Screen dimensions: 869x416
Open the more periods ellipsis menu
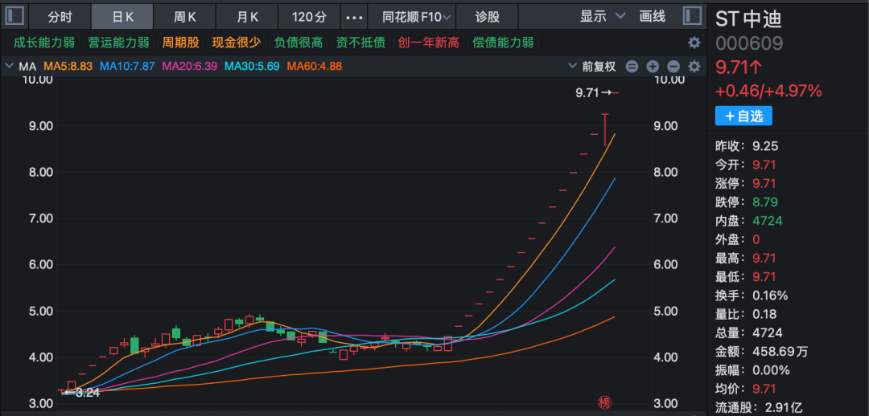tap(354, 17)
